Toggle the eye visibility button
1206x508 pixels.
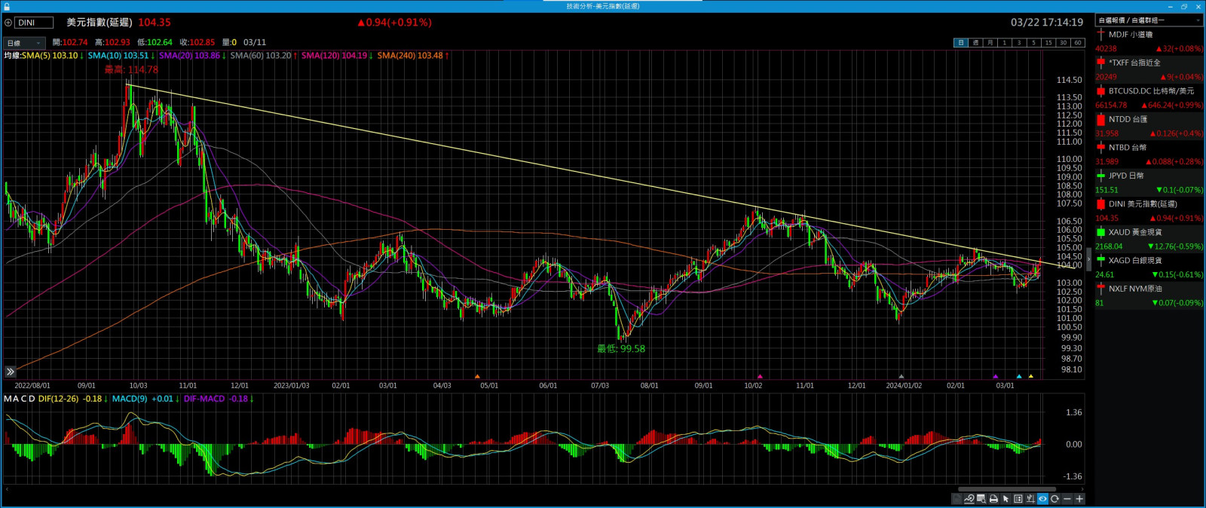point(1042,499)
